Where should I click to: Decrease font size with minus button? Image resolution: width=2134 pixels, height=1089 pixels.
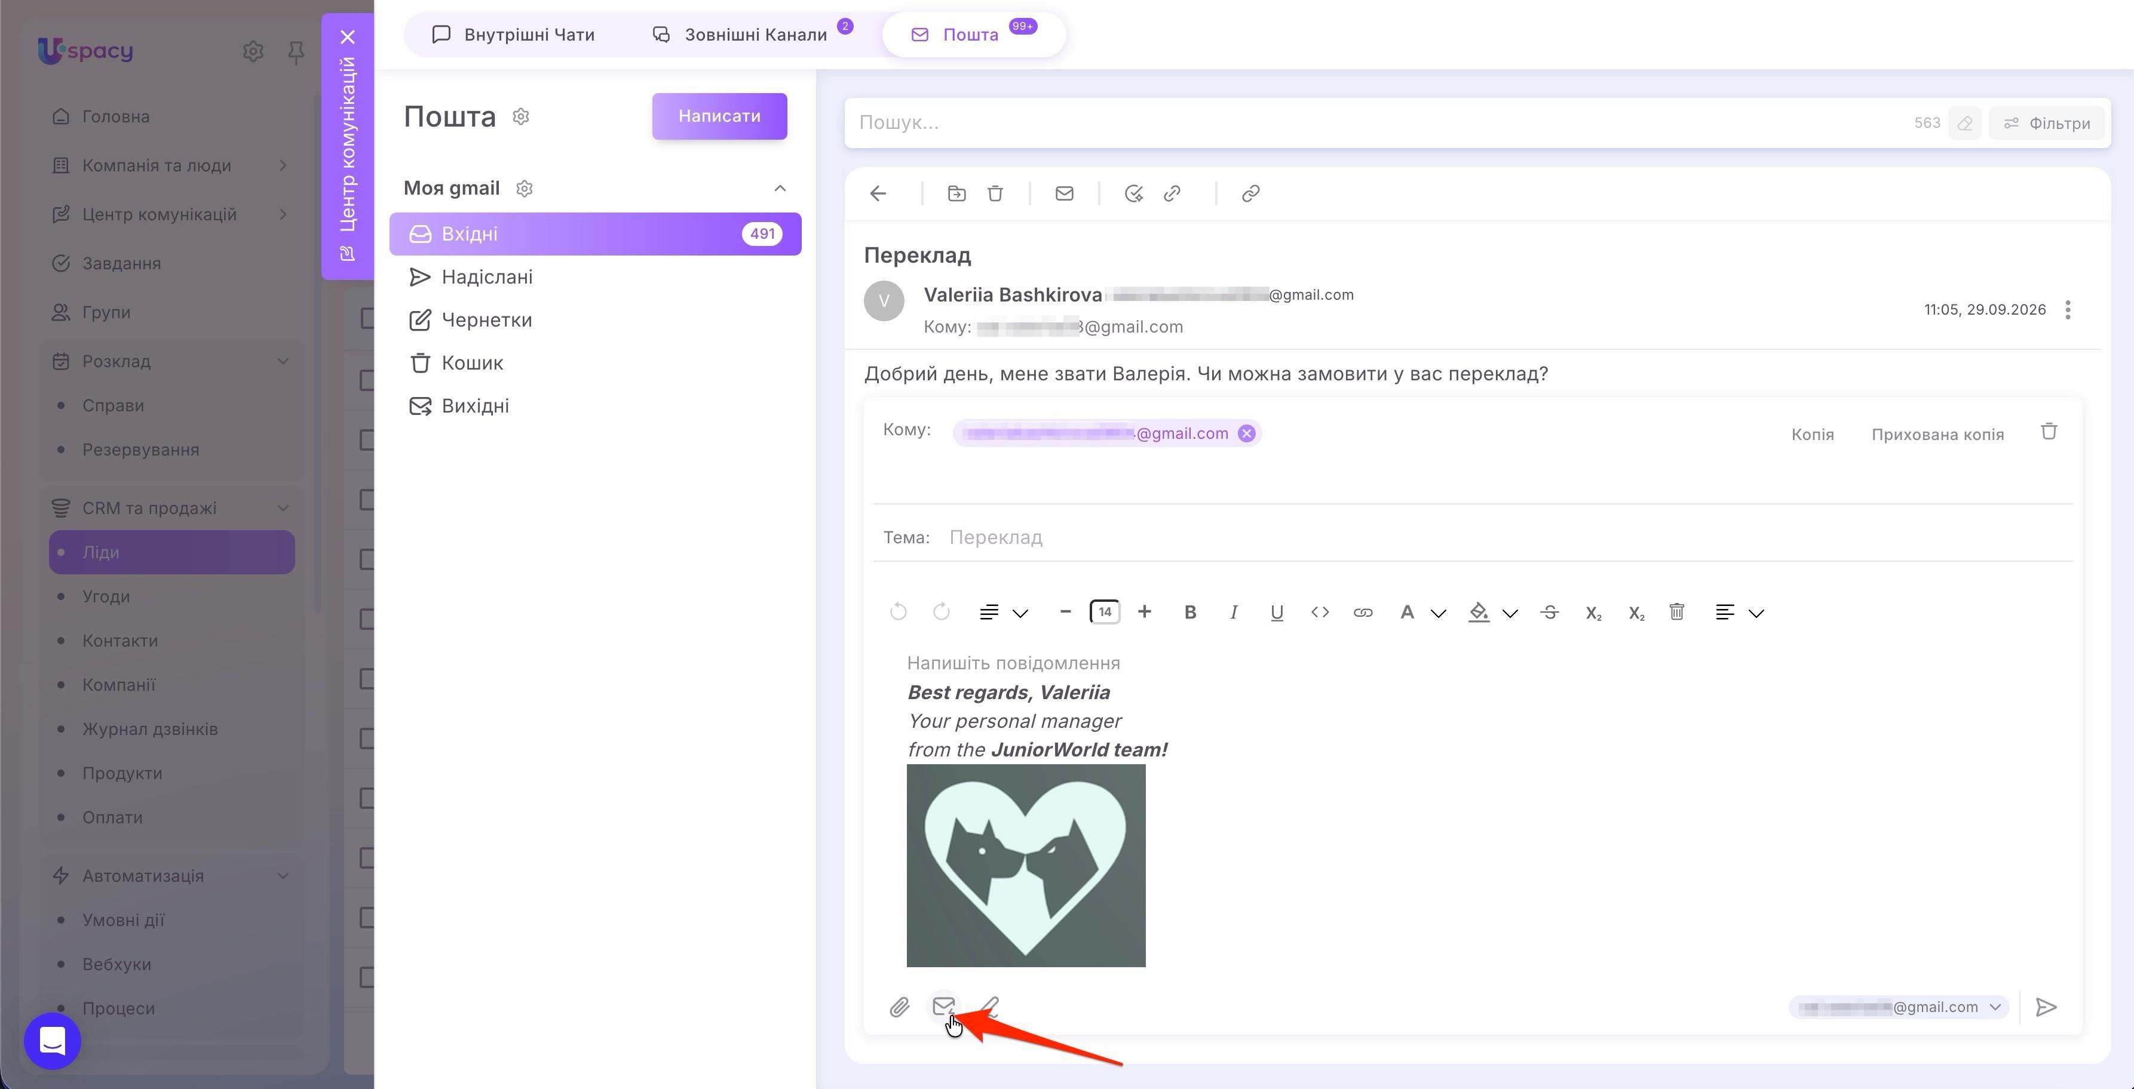click(1065, 612)
